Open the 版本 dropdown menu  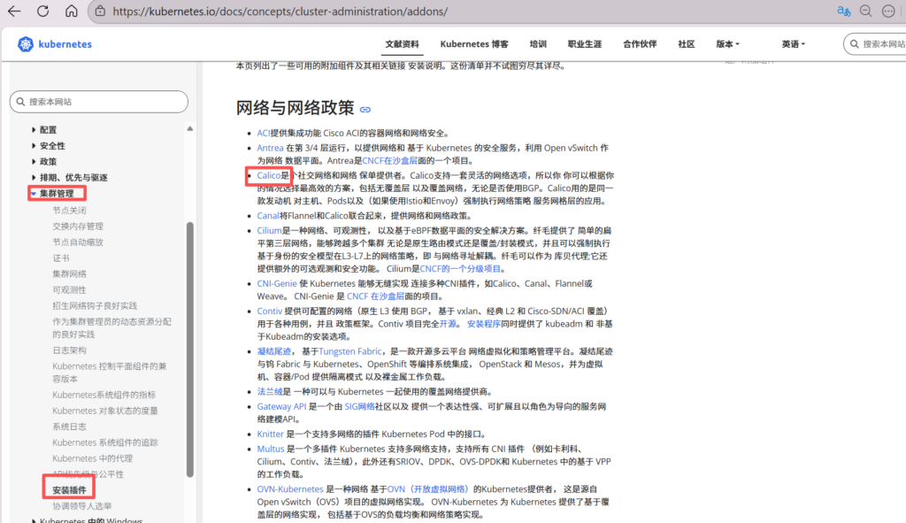click(x=727, y=44)
